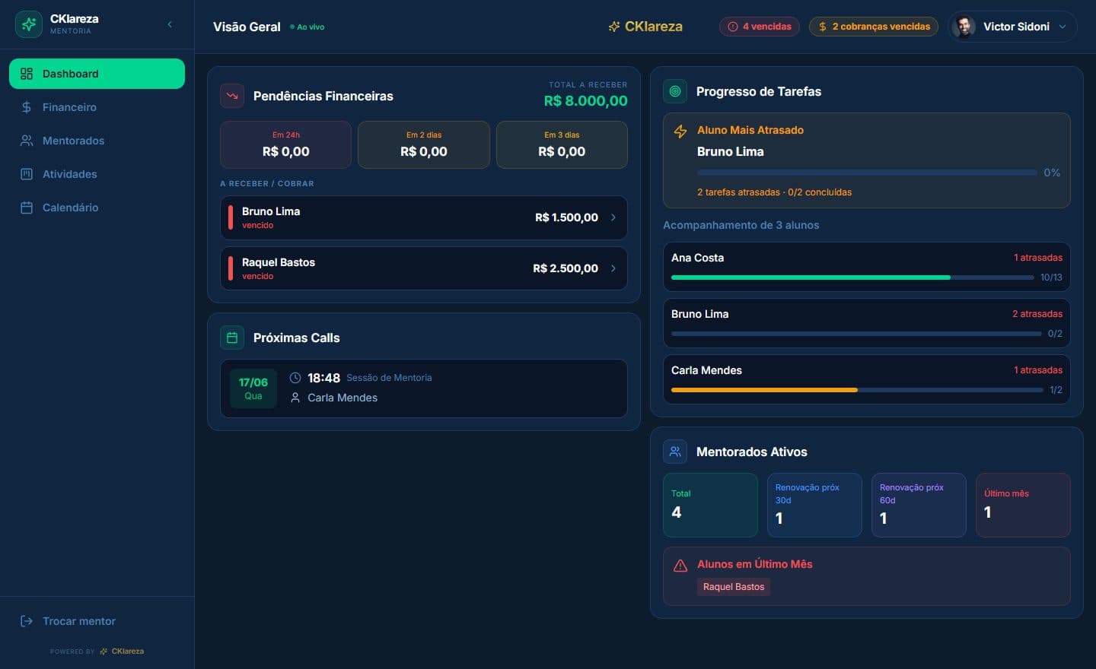Click the clock icon in vencidas badge
1096x669 pixels.
pos(733,27)
